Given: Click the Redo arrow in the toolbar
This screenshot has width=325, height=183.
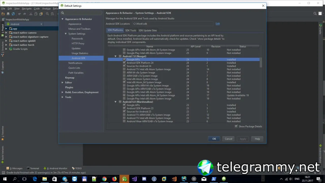Looking at the screenshot, I should pyautogui.click(x=25, y=14).
